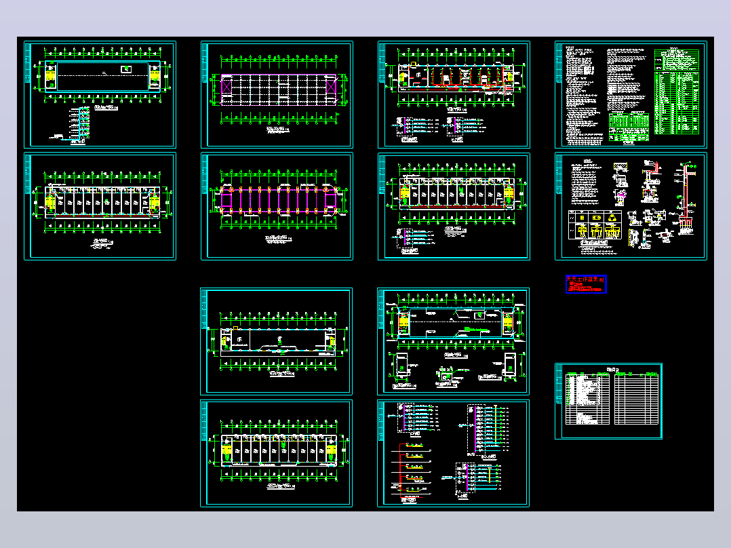Select the construction detail sheet with red pipe sections
731x548 pixels.
[x=631, y=206]
